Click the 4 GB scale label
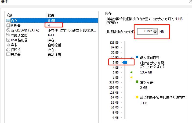Image resolution: width=192 pixels, height=123 pixels. 115,68
